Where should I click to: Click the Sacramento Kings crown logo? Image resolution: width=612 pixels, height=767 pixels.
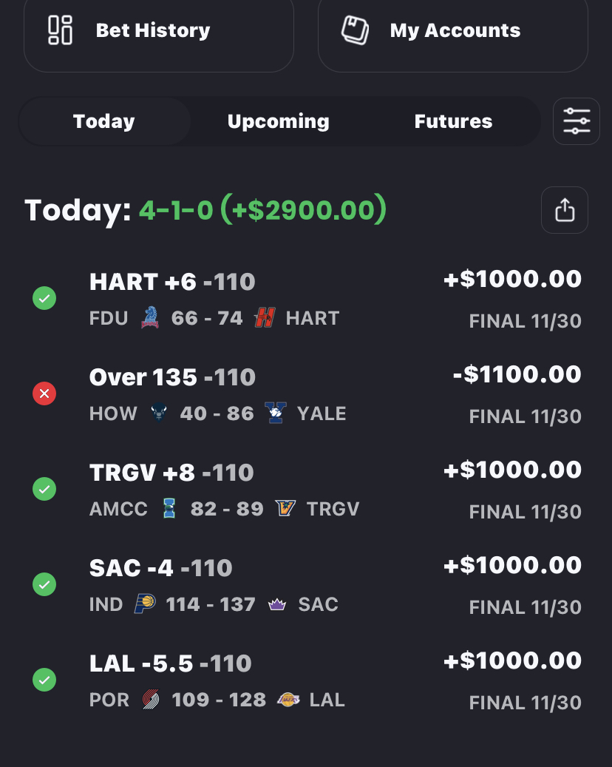pyautogui.click(x=277, y=604)
